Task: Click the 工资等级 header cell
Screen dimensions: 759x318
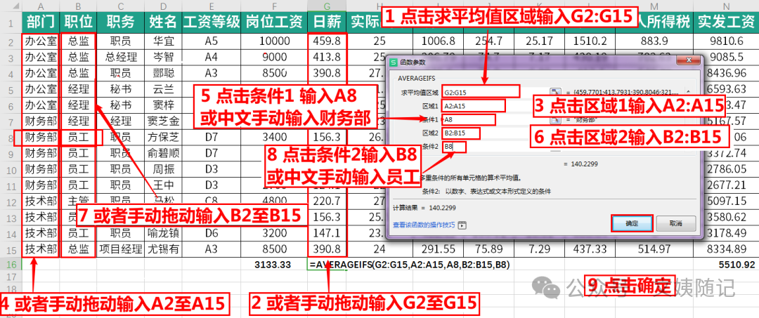Action: [x=211, y=21]
